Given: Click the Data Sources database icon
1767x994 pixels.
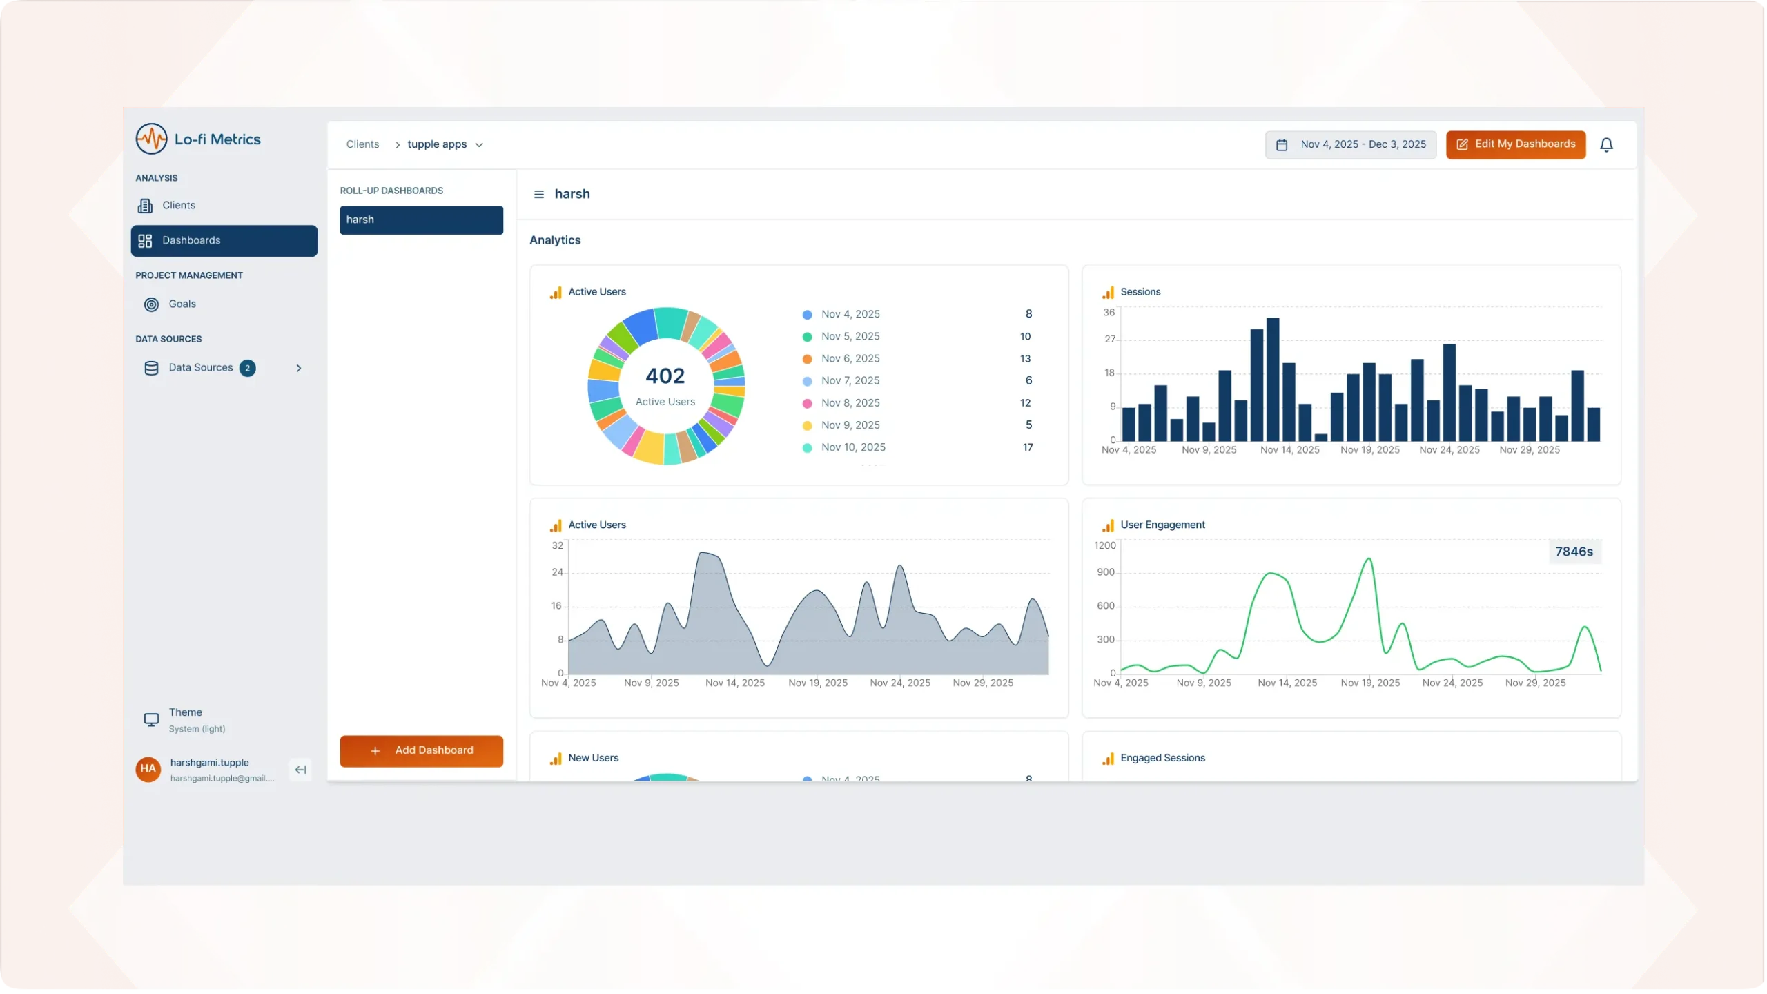Looking at the screenshot, I should pos(151,368).
